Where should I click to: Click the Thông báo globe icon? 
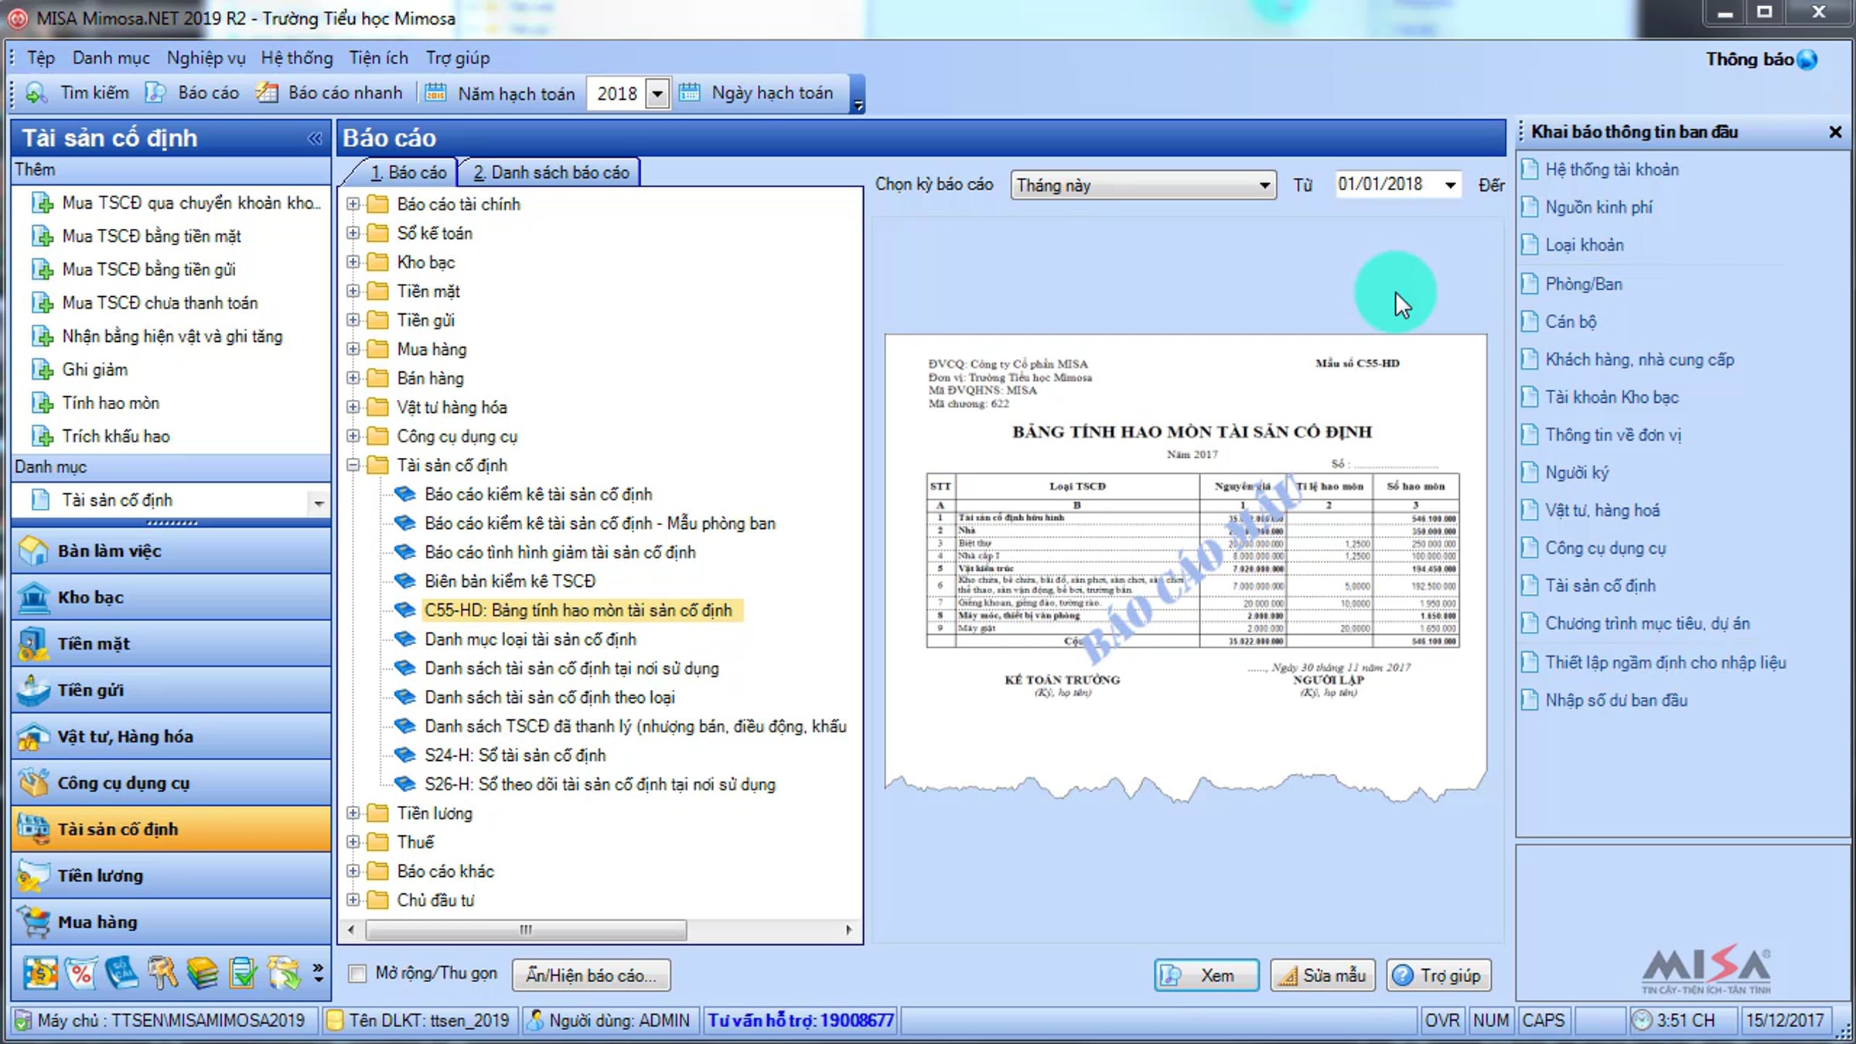pyautogui.click(x=1807, y=60)
